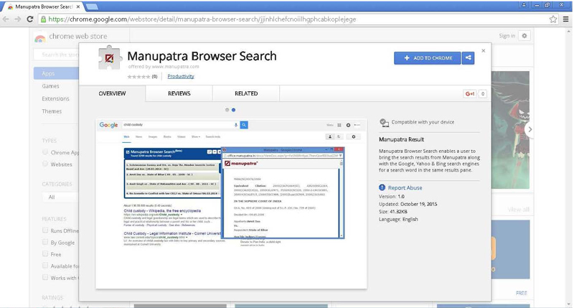The image size is (574, 308).
Task: Switch to the Overview tab
Action: tap(112, 93)
